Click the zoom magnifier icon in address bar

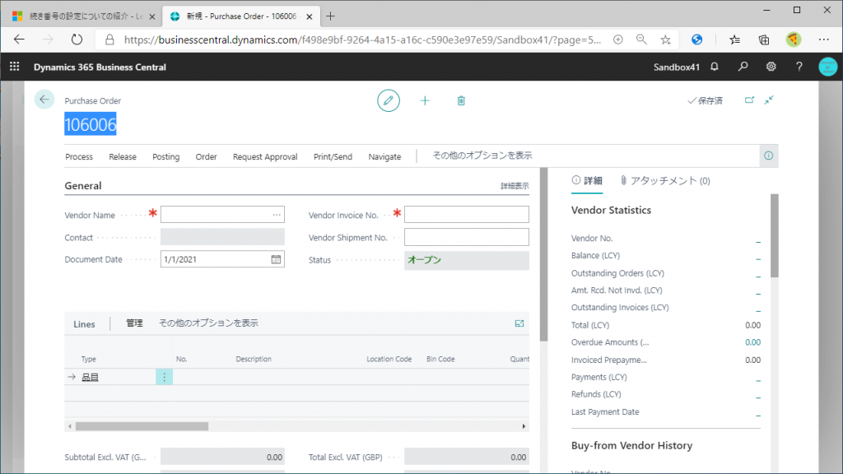pyautogui.click(x=641, y=39)
